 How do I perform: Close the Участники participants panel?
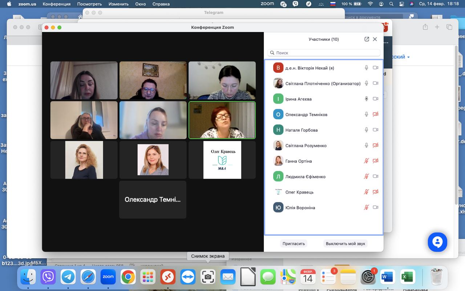point(375,39)
